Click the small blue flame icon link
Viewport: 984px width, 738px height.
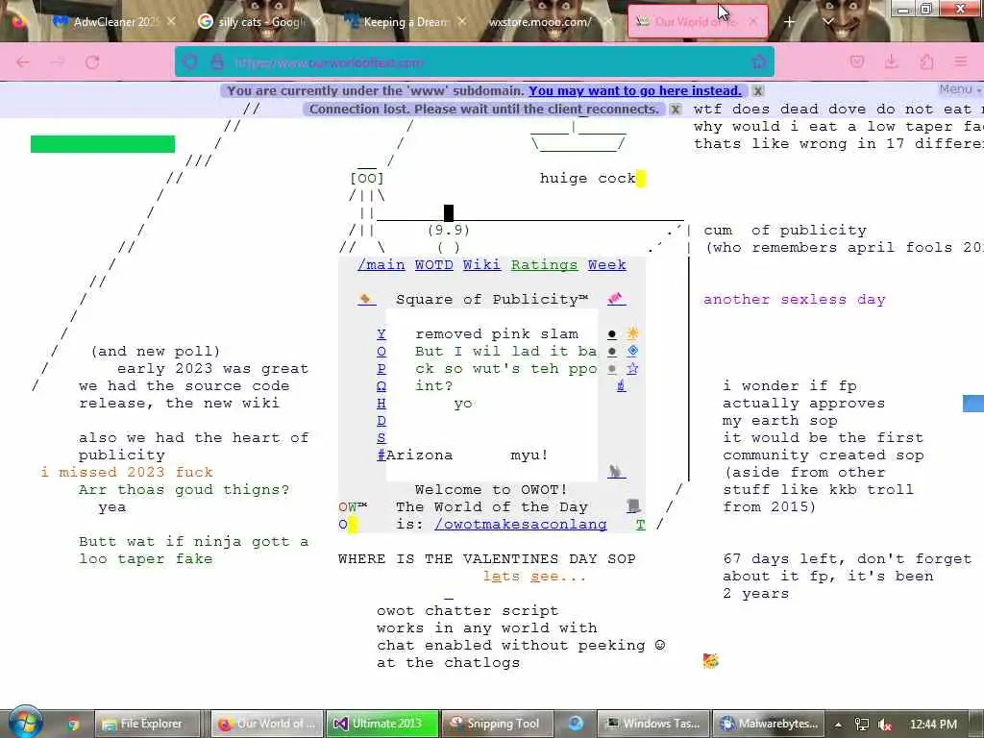point(621,385)
